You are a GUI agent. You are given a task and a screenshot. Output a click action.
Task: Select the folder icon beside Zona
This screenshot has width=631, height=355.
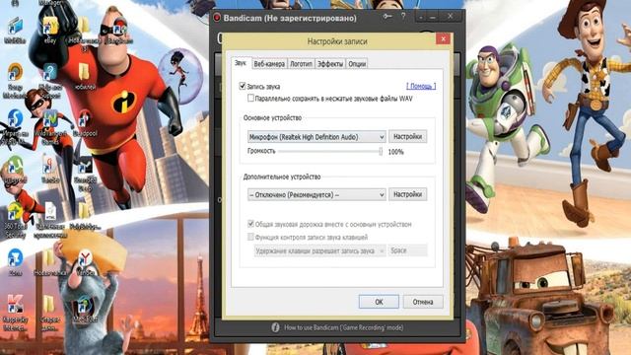49,261
